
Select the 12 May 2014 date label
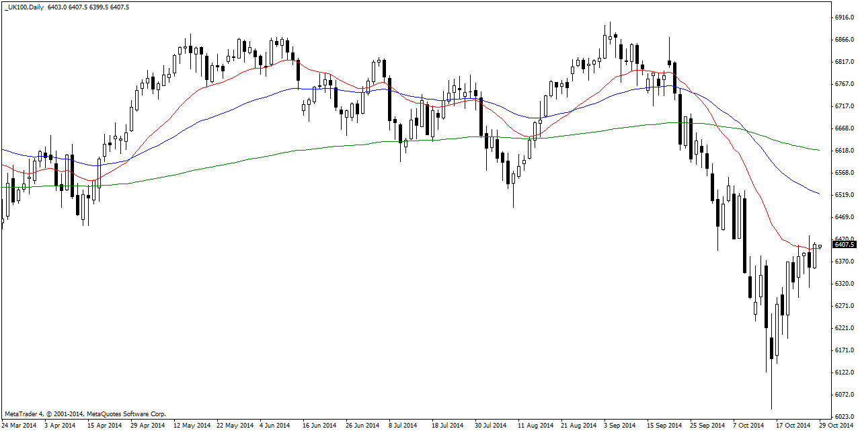pyautogui.click(x=192, y=425)
